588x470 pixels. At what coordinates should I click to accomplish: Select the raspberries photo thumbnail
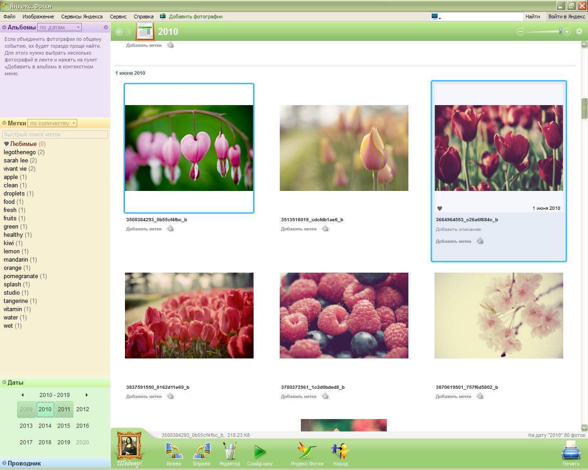pos(344,315)
